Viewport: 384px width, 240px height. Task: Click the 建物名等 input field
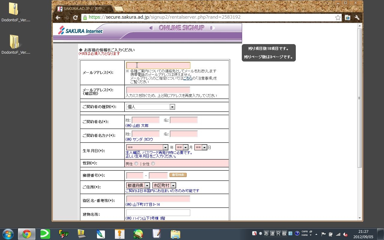[158, 213]
